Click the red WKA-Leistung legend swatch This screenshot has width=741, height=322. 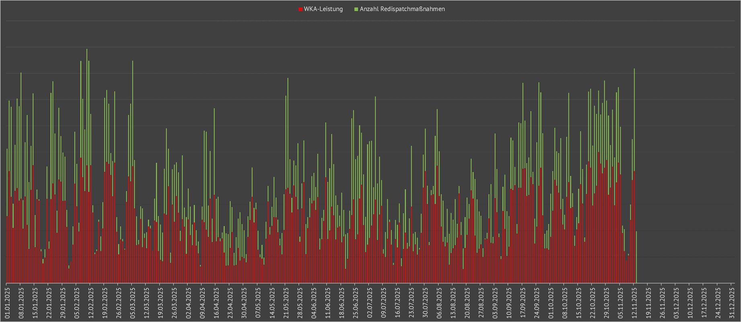click(x=300, y=9)
